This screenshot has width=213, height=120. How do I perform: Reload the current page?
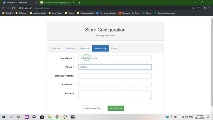[13, 8]
